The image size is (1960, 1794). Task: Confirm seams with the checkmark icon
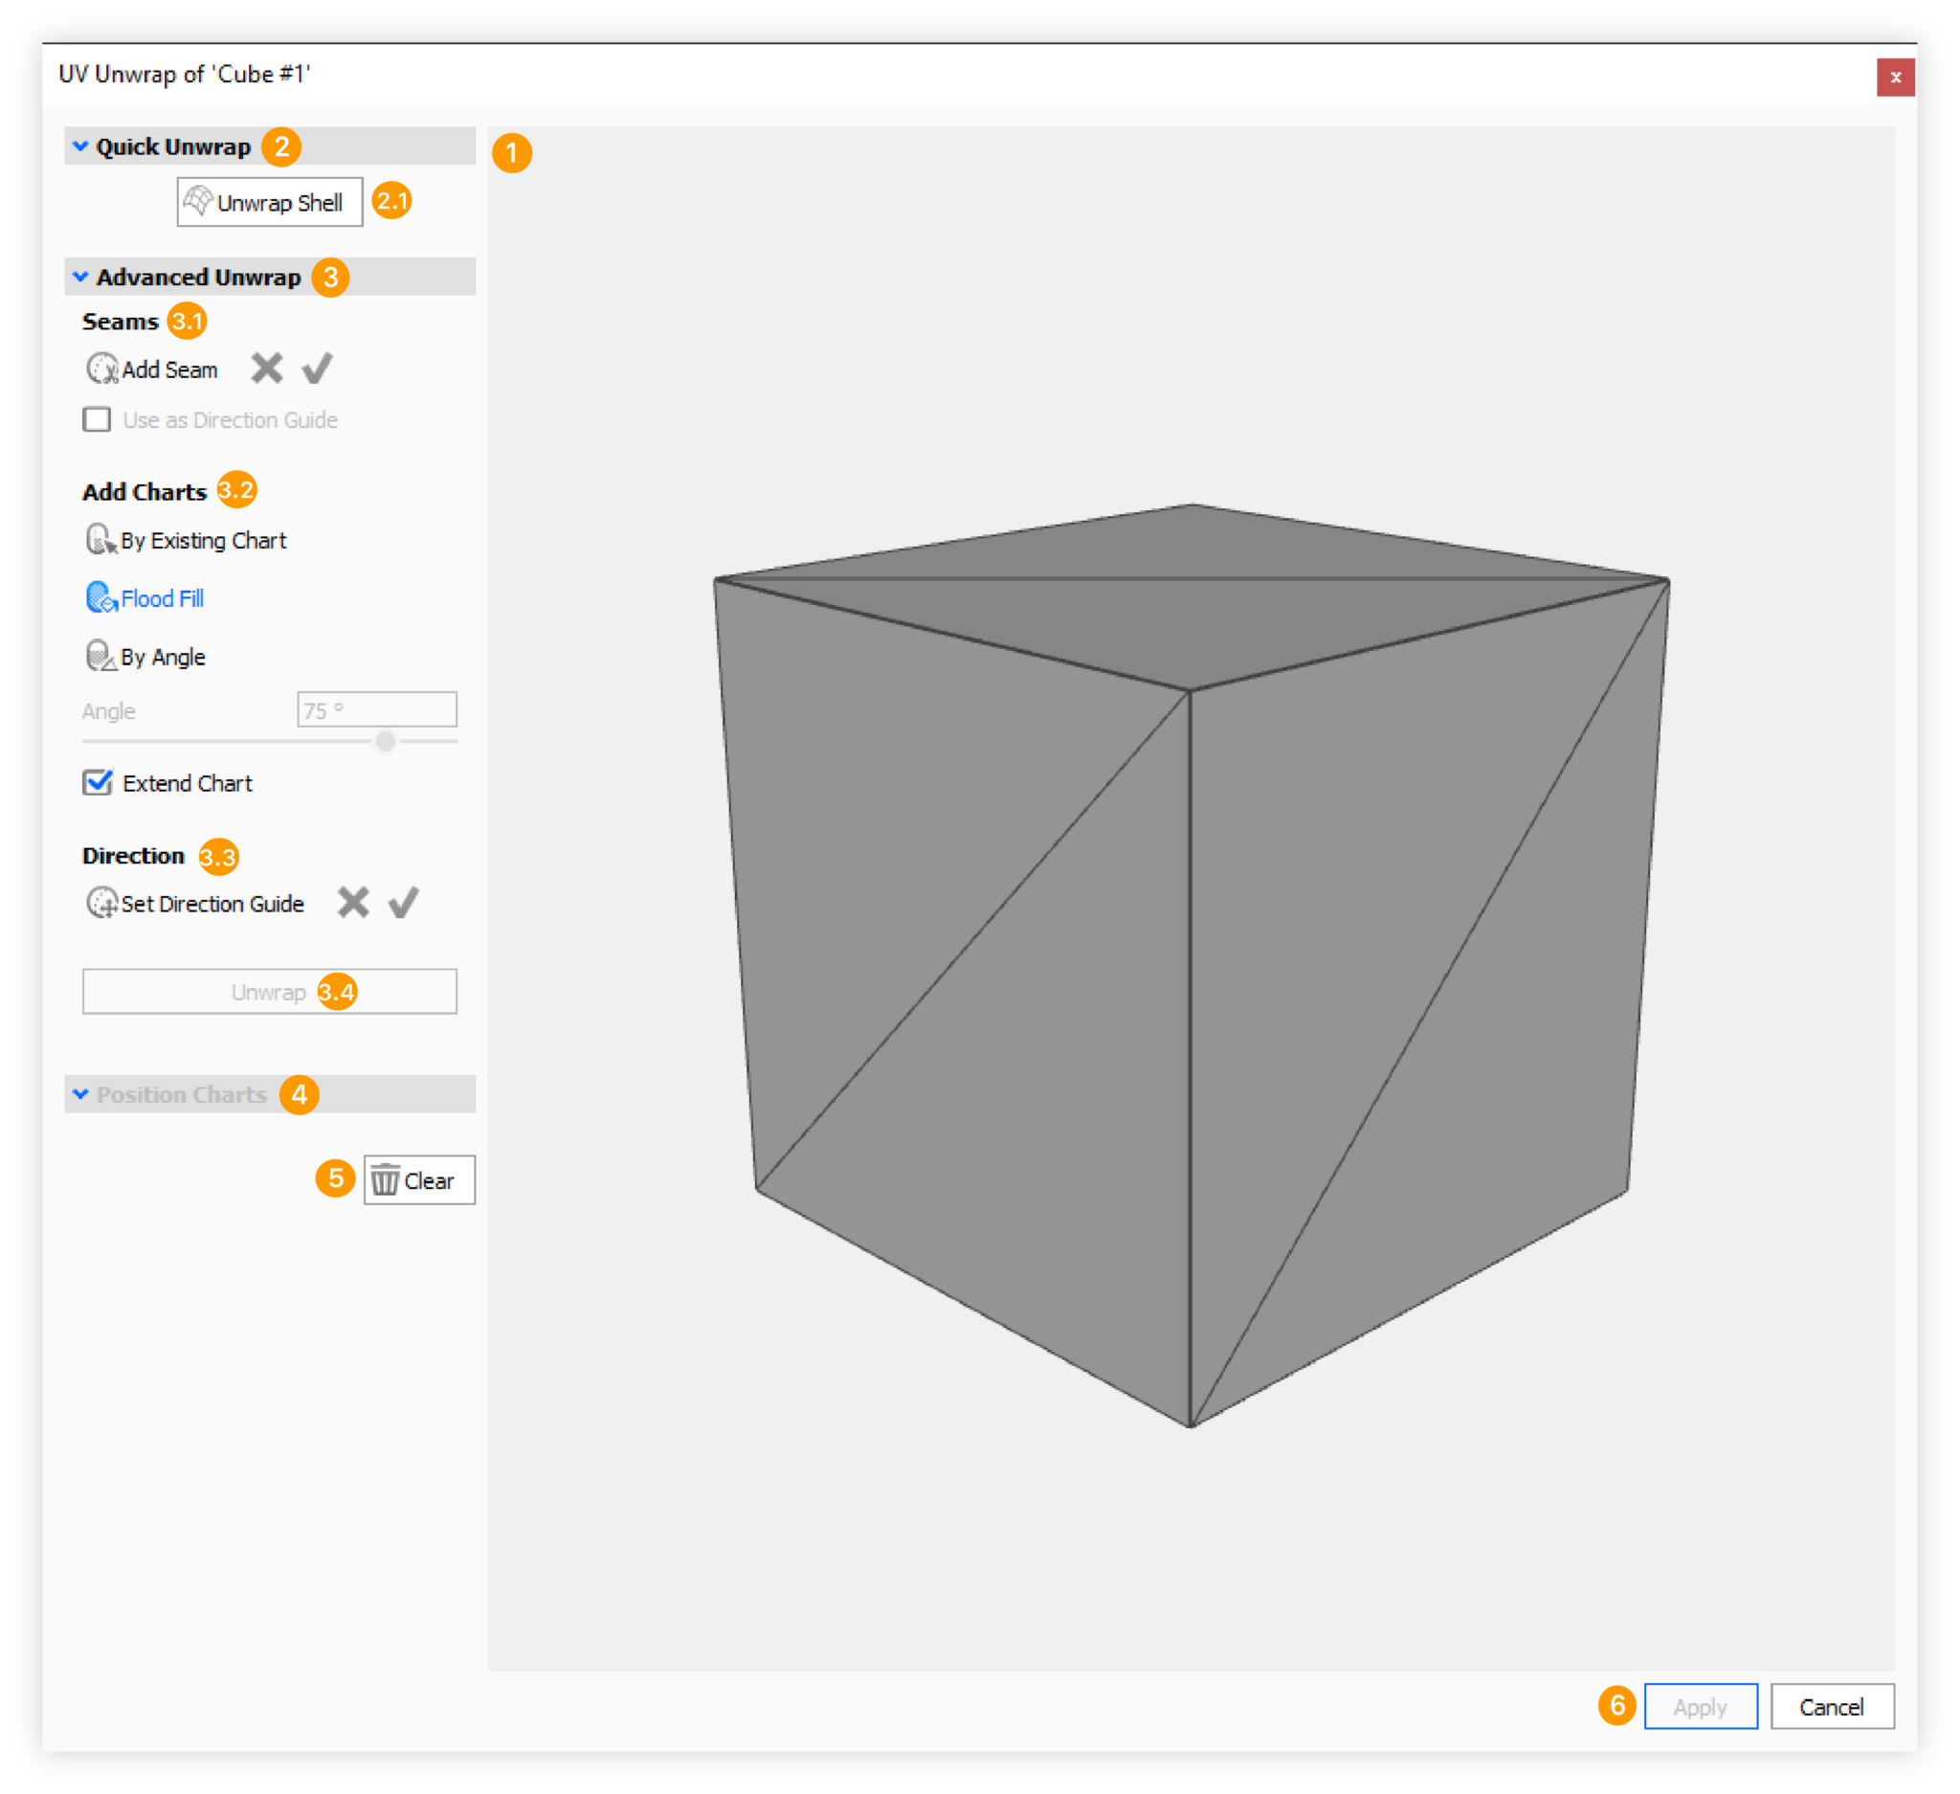pyautogui.click(x=315, y=369)
